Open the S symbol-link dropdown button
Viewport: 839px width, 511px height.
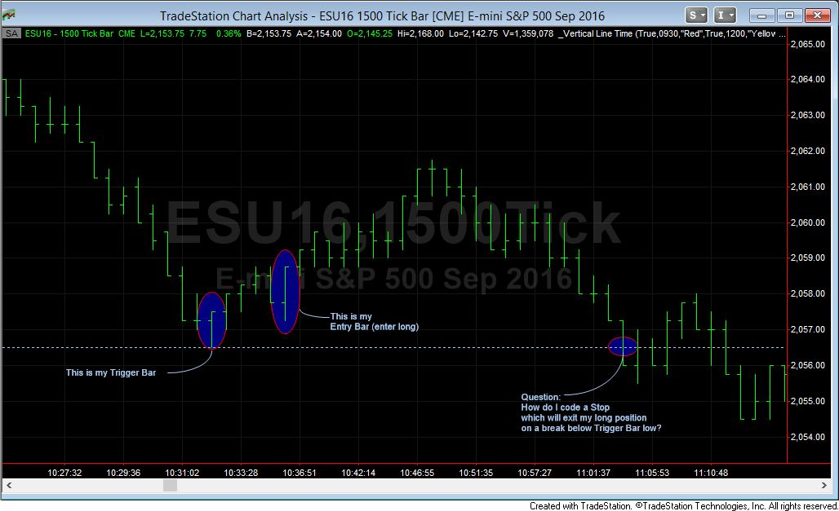point(696,15)
